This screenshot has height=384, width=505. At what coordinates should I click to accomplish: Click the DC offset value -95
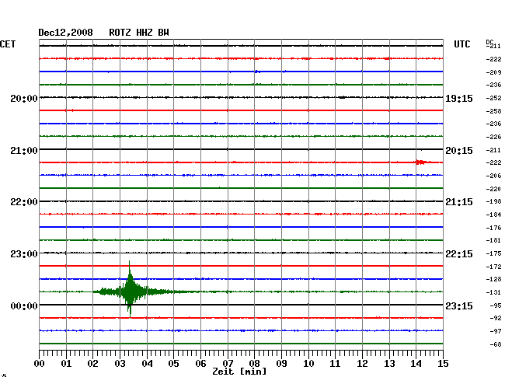point(496,305)
